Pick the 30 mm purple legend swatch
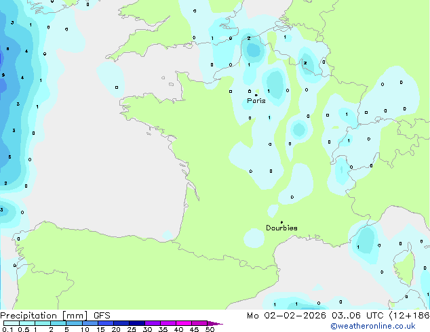This screenshot has width=430, height=332. (153, 323)
